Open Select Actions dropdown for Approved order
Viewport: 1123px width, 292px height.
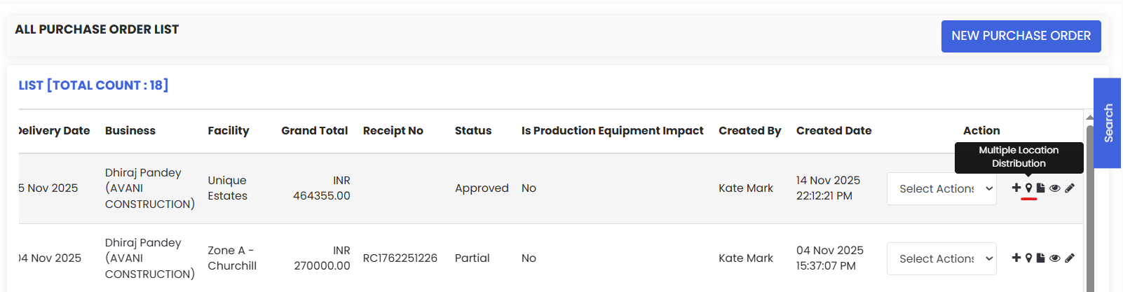point(941,188)
